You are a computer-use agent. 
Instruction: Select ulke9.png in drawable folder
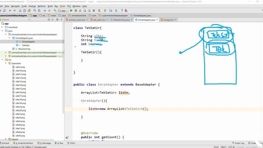[20, 136]
